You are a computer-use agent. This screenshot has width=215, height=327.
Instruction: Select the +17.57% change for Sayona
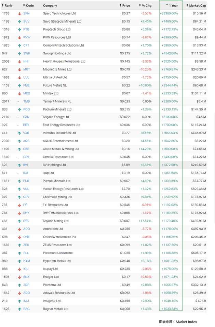pos(145,221)
